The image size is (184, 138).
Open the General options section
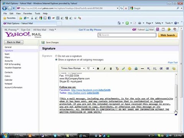pyautogui.click(x=8, y=47)
